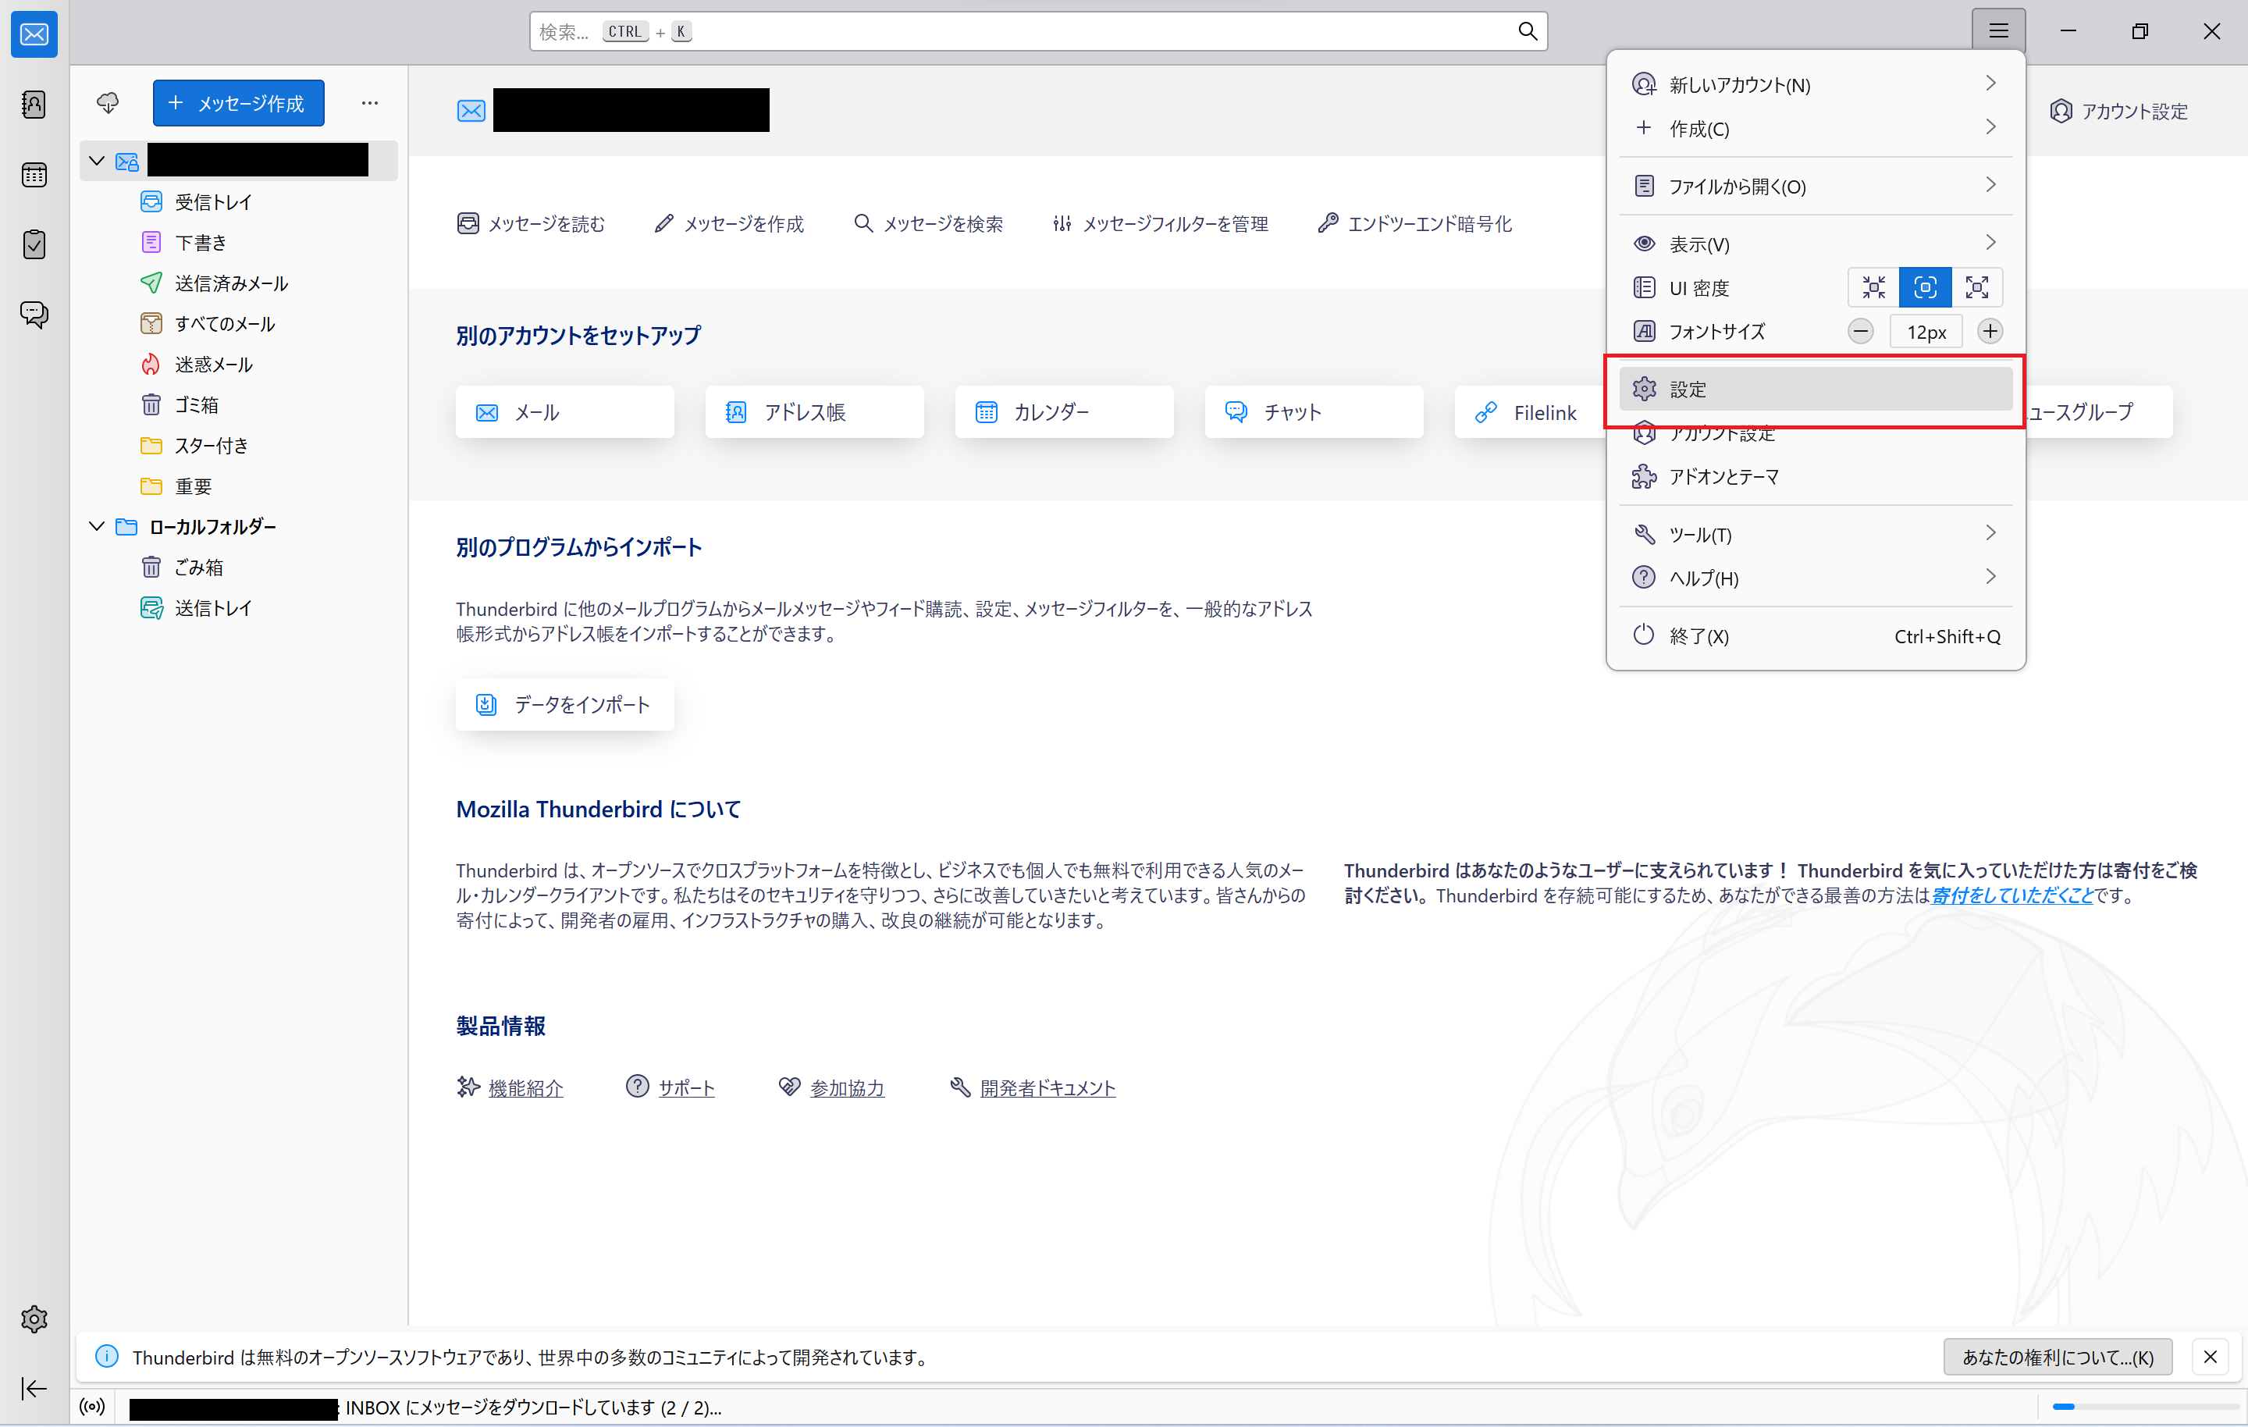
Task: Dismiss the notification bar with the X button
Action: click(x=2210, y=1356)
